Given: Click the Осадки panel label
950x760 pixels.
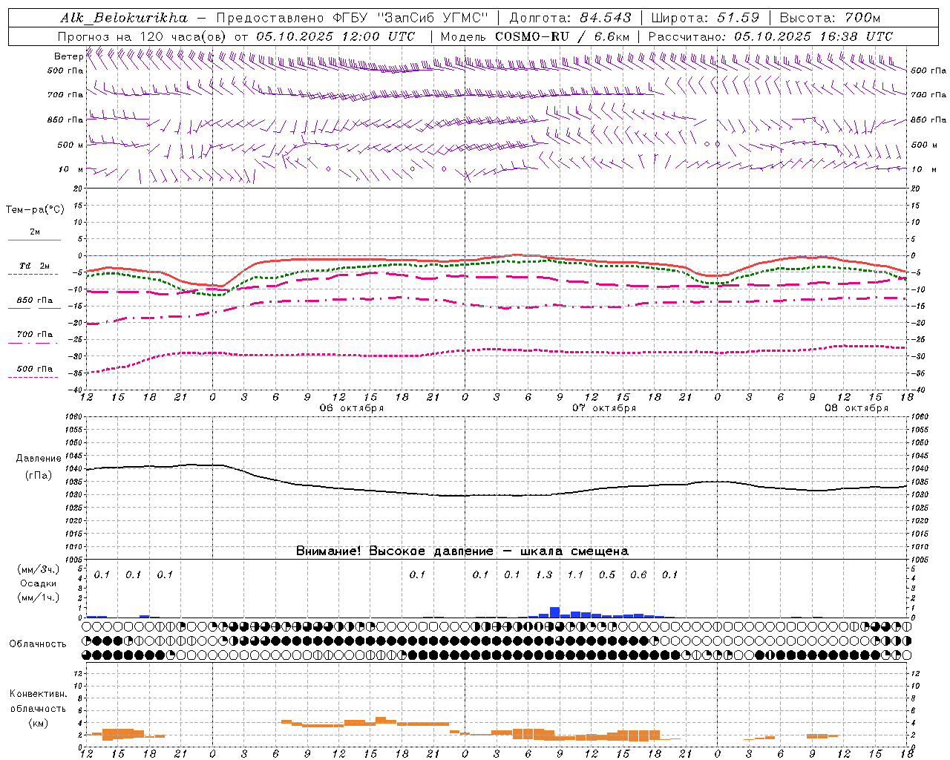Looking at the screenshot, I should pos(39,583).
